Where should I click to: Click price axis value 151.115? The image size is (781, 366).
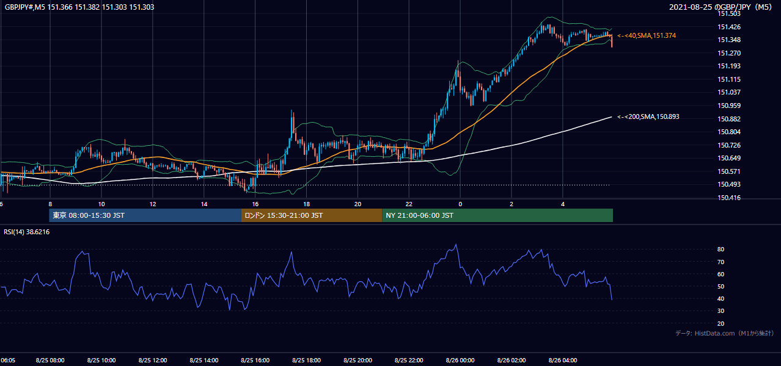[729, 79]
